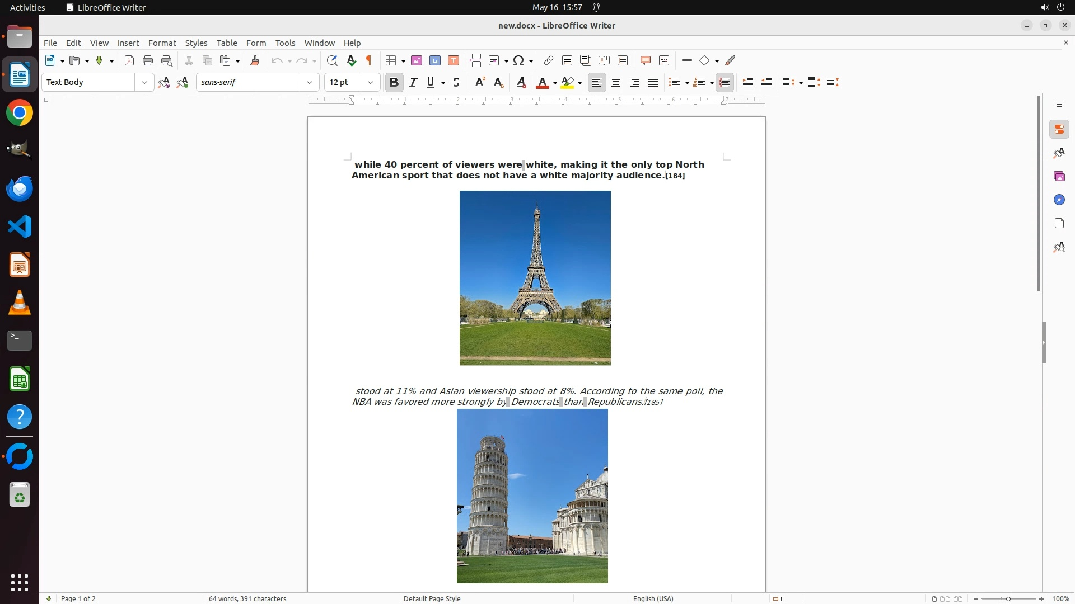Open Find & Replace icon
Viewport: 1075px width, 604px height.
(x=332, y=61)
